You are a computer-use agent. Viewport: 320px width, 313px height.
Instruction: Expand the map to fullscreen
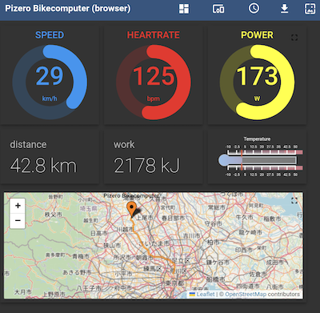click(x=294, y=201)
